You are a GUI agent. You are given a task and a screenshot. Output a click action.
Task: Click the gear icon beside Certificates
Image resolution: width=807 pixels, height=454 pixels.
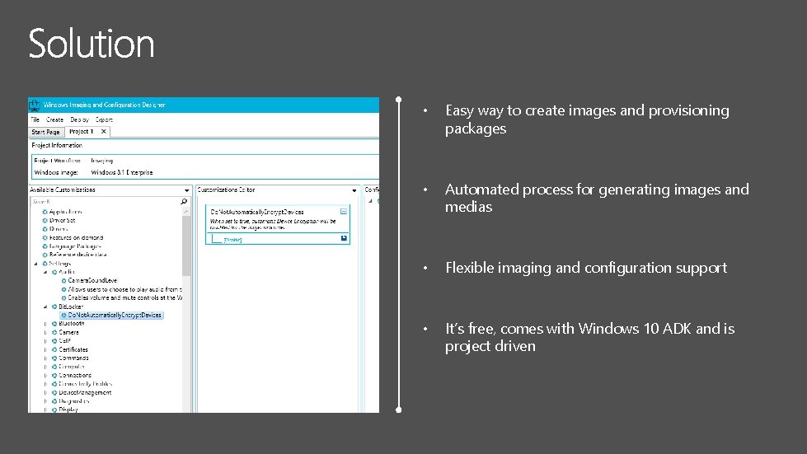54,349
